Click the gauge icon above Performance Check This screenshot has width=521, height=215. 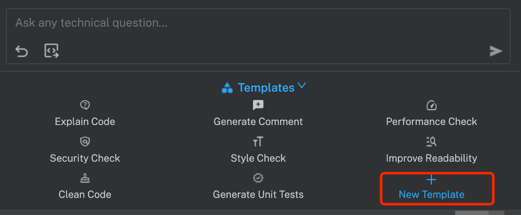(x=431, y=105)
